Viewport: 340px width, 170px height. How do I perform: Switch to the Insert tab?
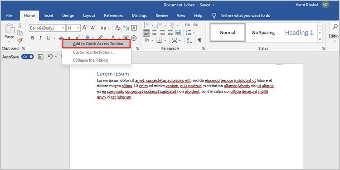(49, 15)
